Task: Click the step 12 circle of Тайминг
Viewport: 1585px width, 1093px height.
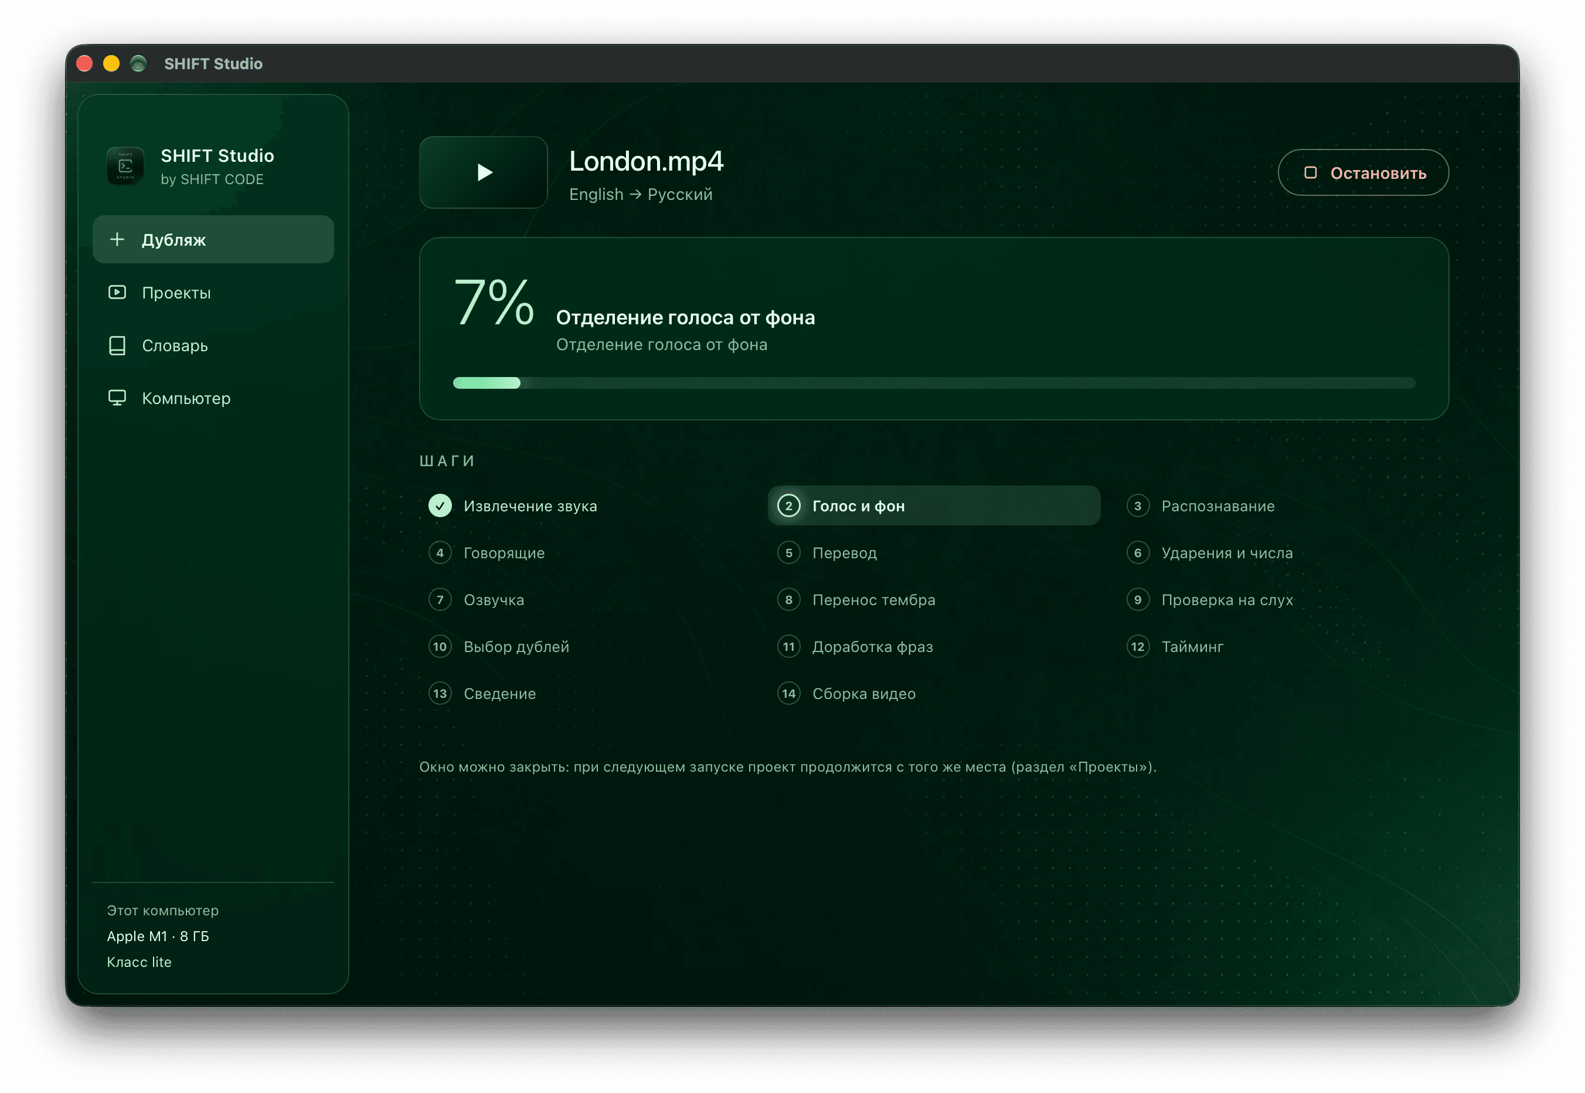Action: pyautogui.click(x=1137, y=647)
